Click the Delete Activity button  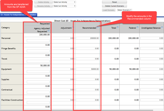point(43,2)
